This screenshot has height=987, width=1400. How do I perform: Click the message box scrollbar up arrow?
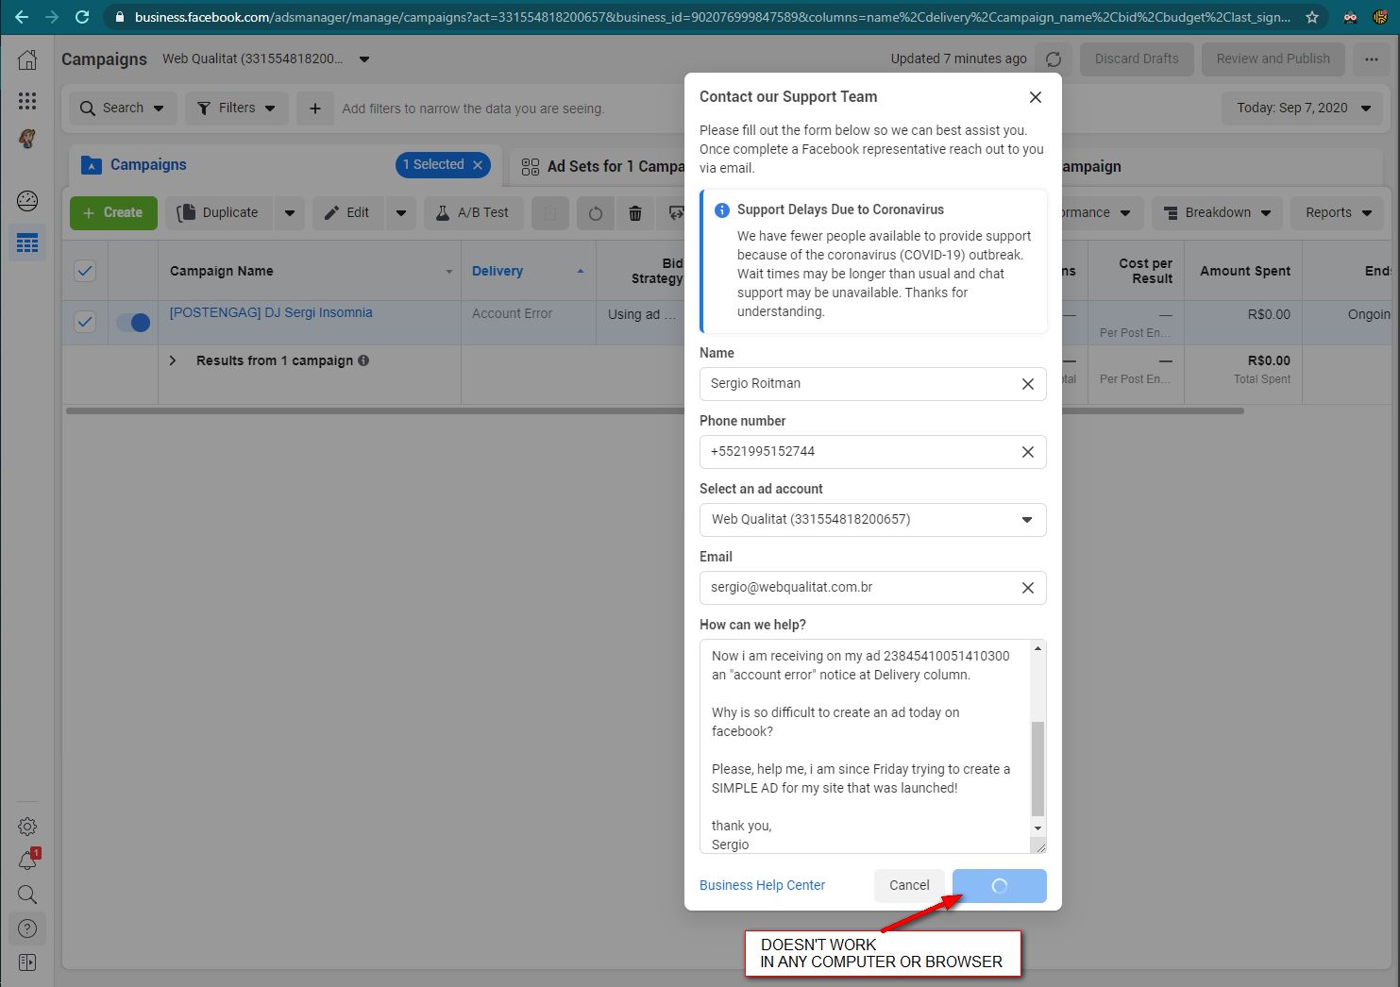pos(1038,648)
